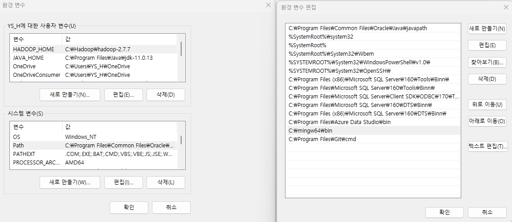The height and width of the screenshot is (222, 512).
Task: Select the System32\Wbem path entry
Action: [x=373, y=54]
